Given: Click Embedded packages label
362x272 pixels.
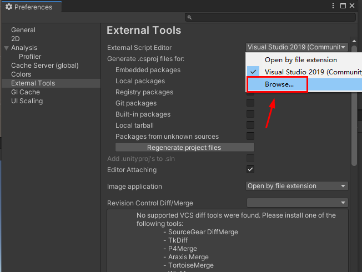Looking at the screenshot, I should coord(148,70).
